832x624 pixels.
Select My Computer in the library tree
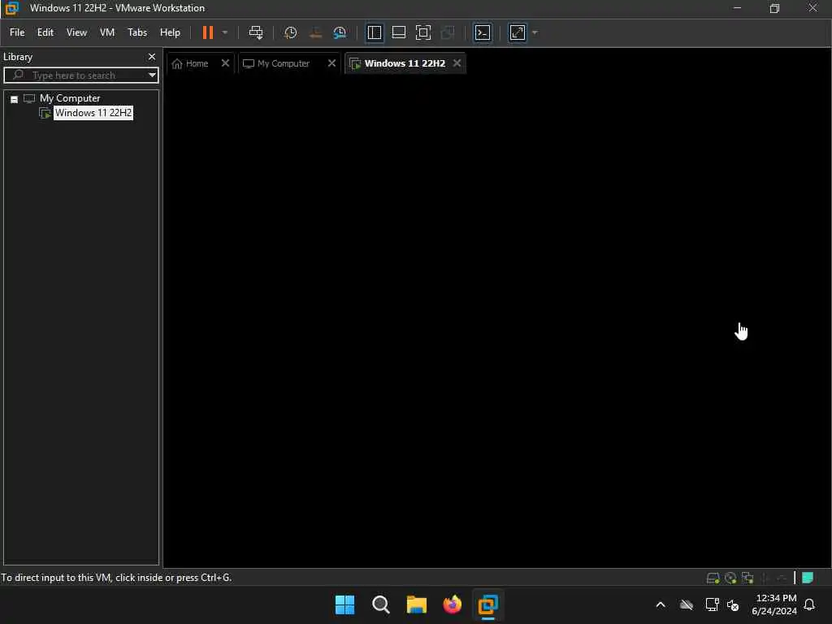[70, 98]
